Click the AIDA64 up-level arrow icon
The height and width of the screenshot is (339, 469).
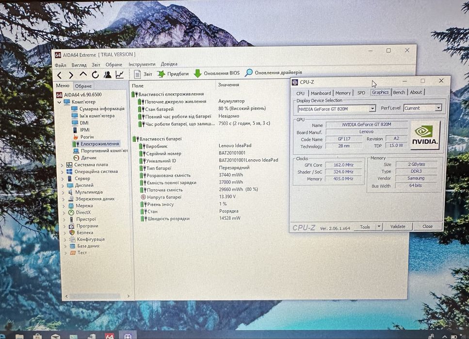tap(83, 75)
